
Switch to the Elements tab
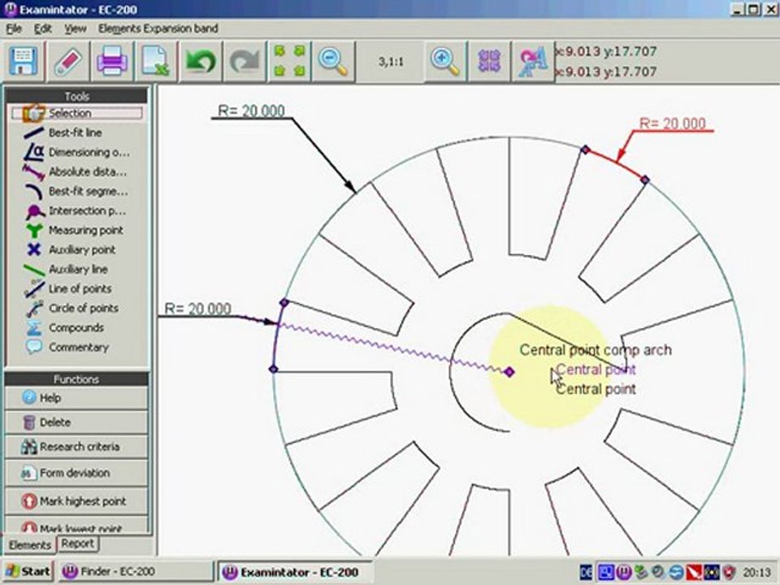pos(30,545)
